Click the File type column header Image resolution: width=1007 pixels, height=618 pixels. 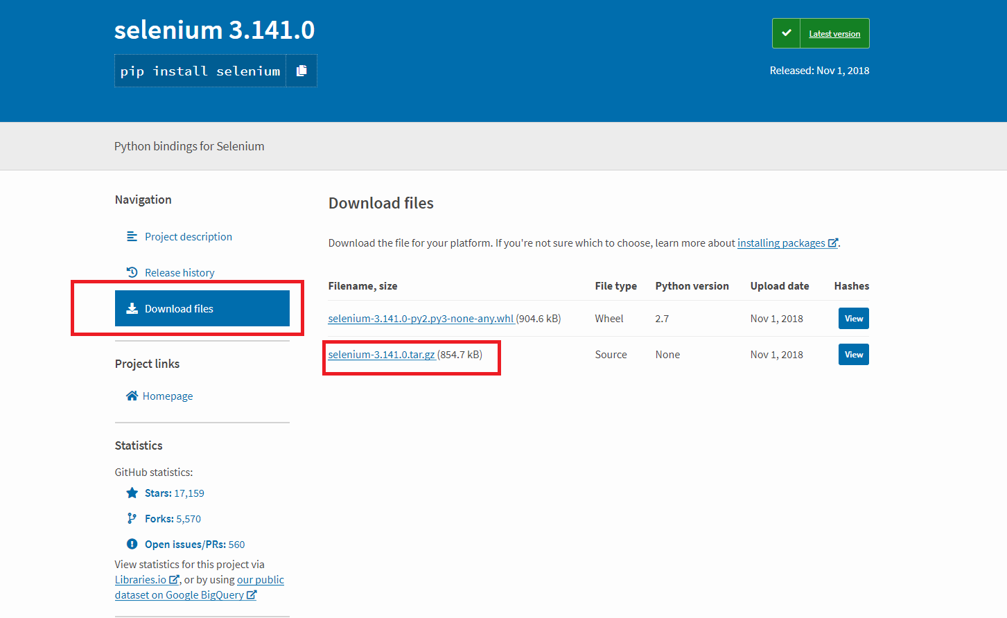coord(615,285)
